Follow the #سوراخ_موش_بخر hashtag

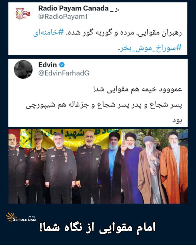click(150, 47)
